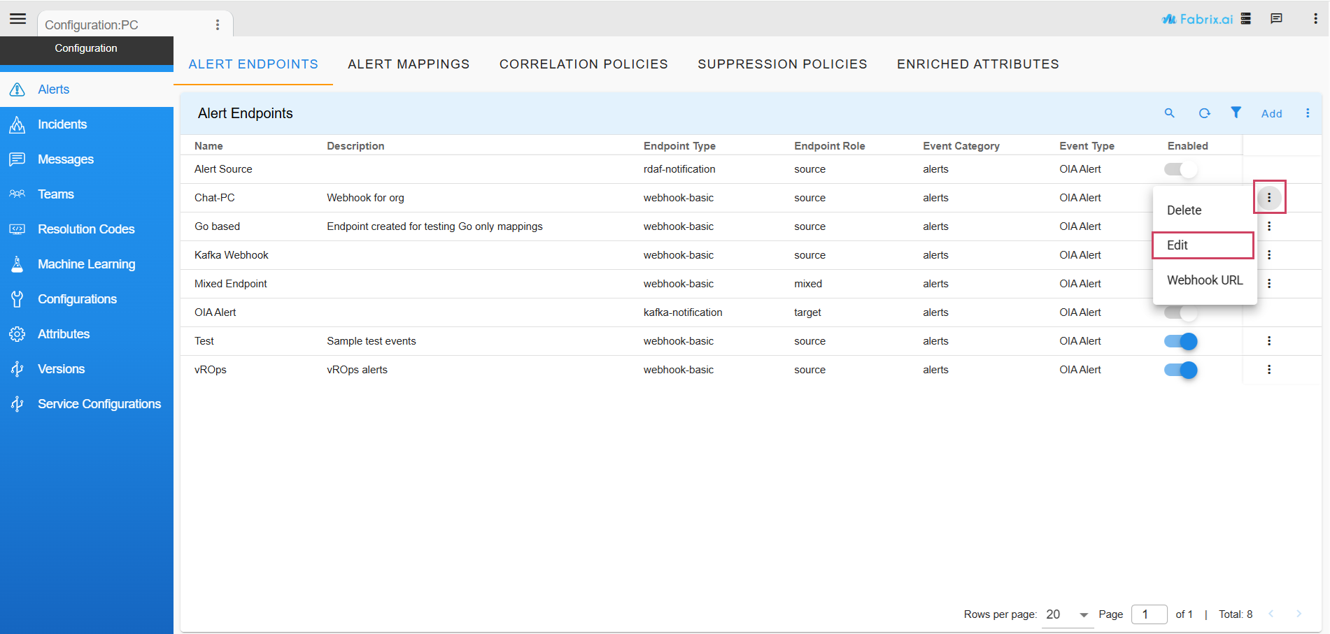Toggle Enabled switch for Alert Source

click(x=1181, y=169)
